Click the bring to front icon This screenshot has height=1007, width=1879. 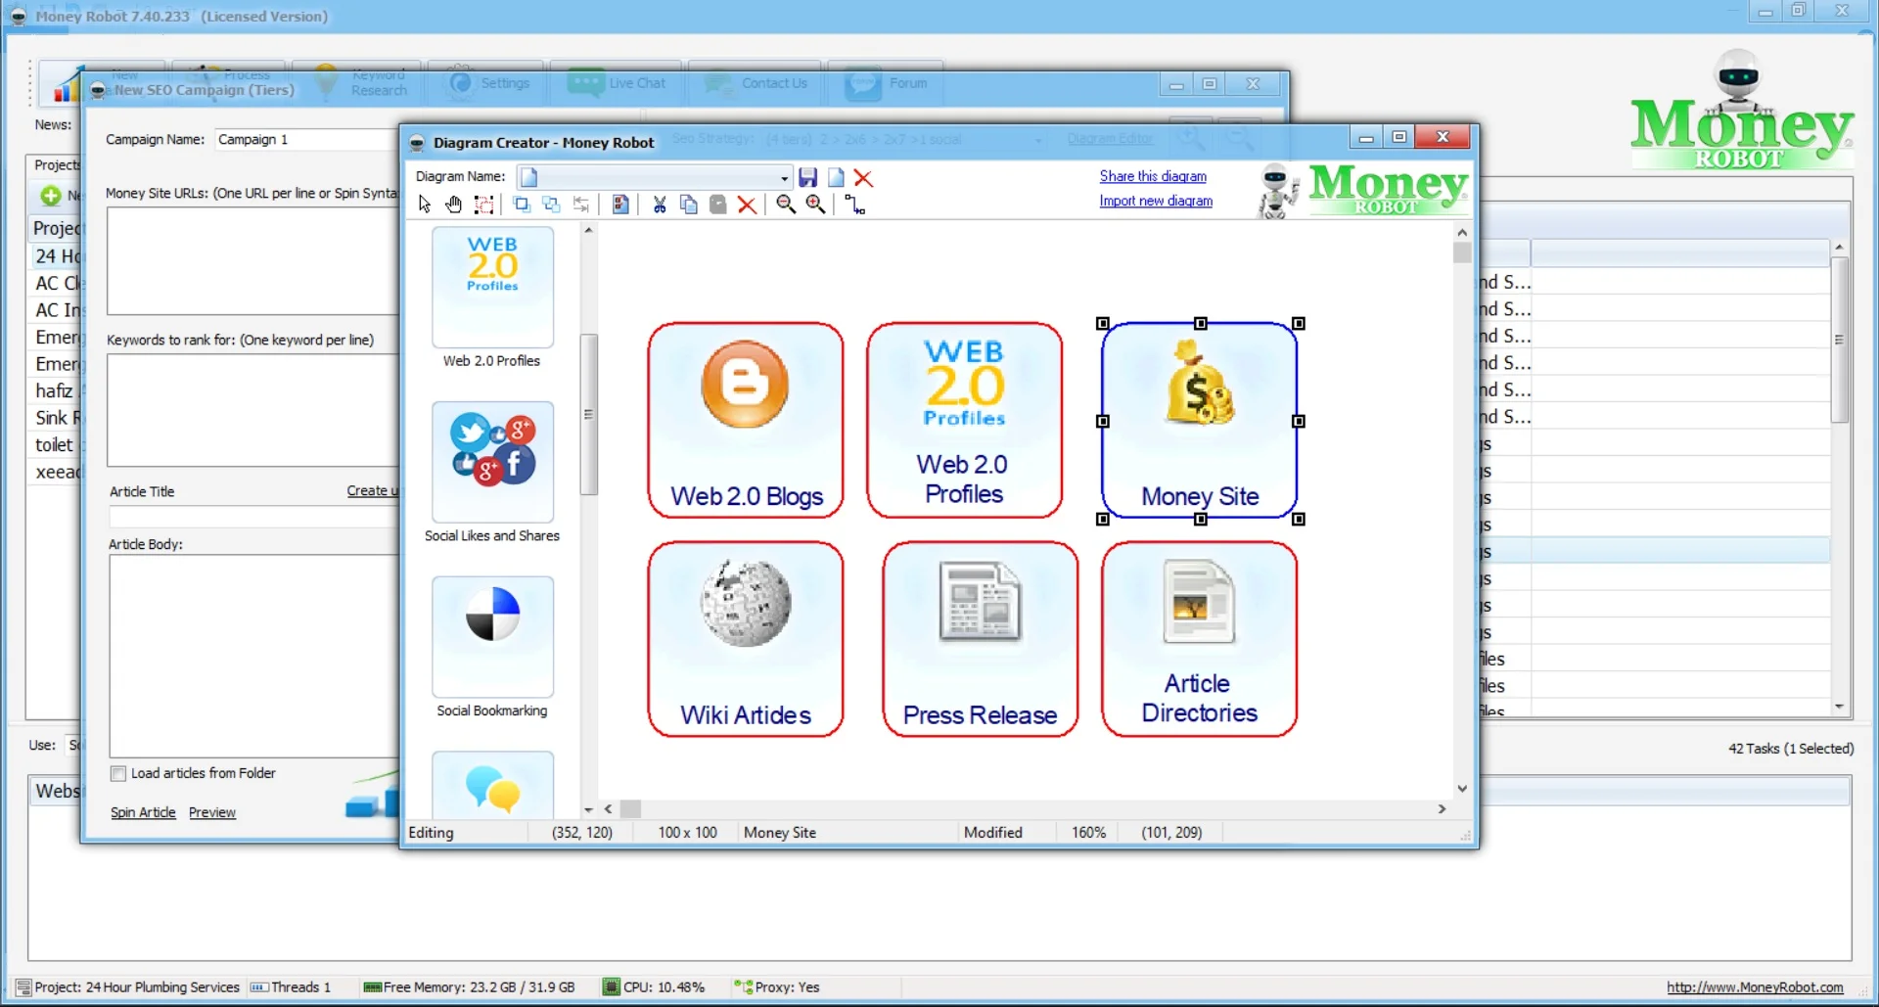(522, 205)
